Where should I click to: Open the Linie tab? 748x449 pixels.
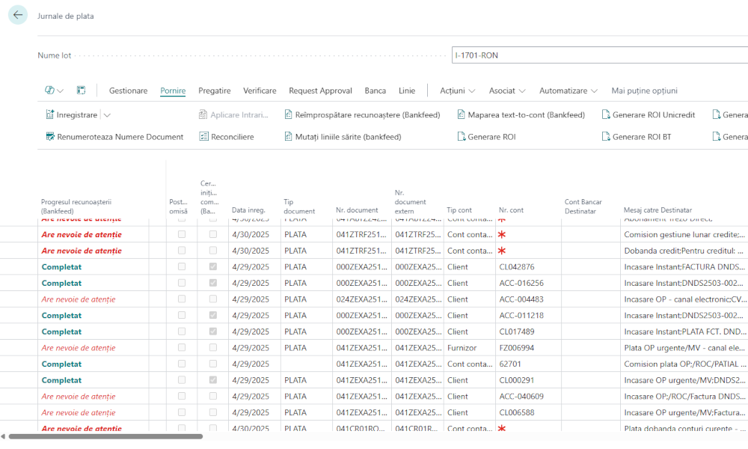point(407,91)
